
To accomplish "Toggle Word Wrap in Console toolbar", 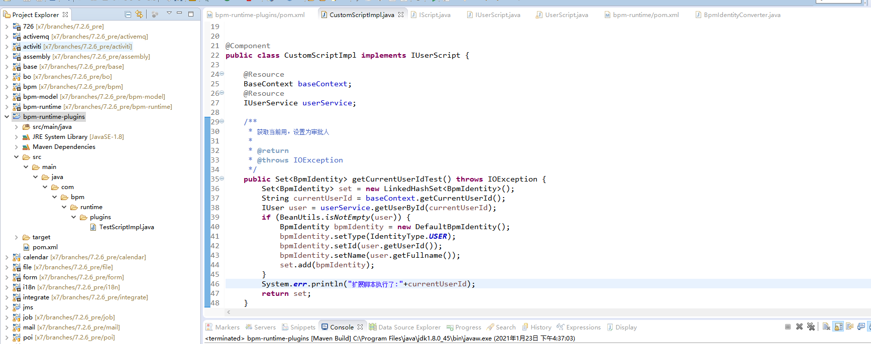I will pyautogui.click(x=850, y=327).
